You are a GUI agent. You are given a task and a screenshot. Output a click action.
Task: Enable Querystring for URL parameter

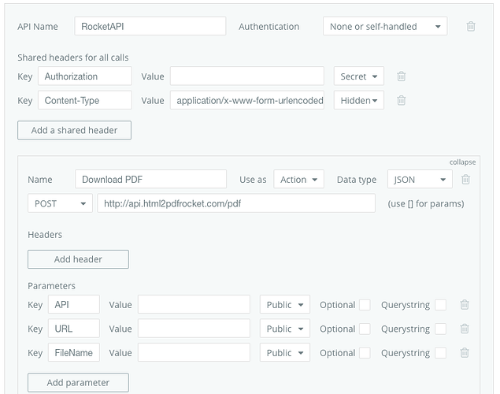click(x=440, y=329)
